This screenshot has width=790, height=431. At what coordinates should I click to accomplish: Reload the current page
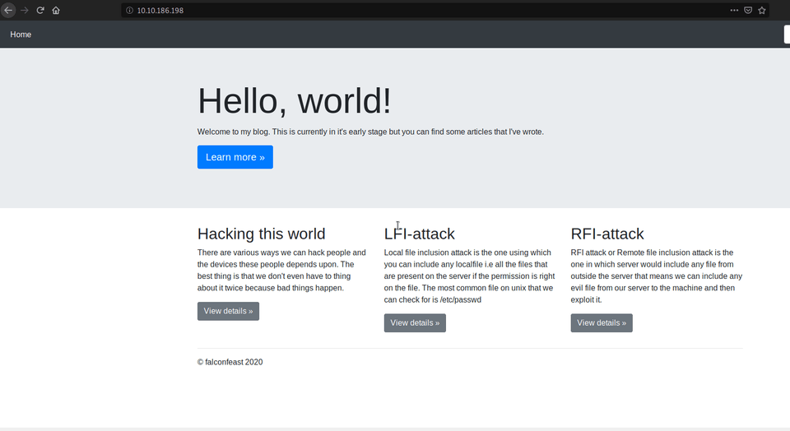[x=39, y=10]
